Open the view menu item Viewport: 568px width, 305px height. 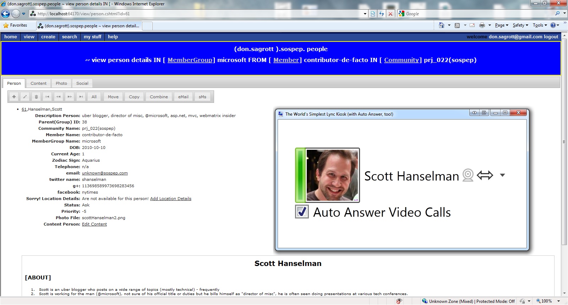click(29, 37)
